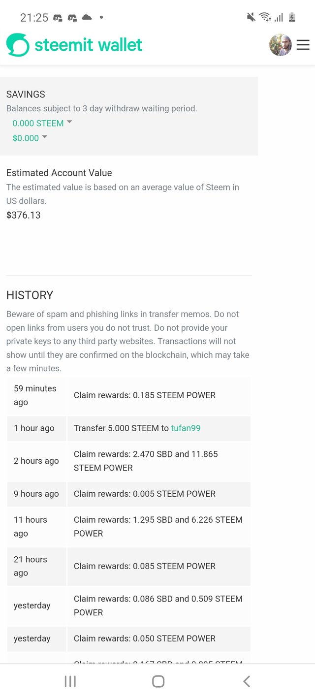This screenshot has width=315, height=700.
Task: Tap the 9 hours ago history entry
Action: (129, 494)
